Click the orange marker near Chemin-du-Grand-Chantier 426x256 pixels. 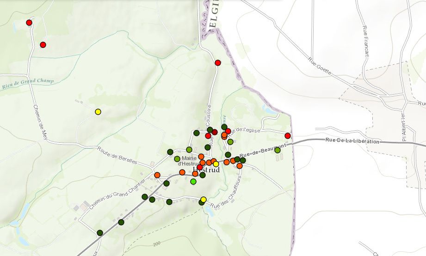pyautogui.click(x=157, y=175)
